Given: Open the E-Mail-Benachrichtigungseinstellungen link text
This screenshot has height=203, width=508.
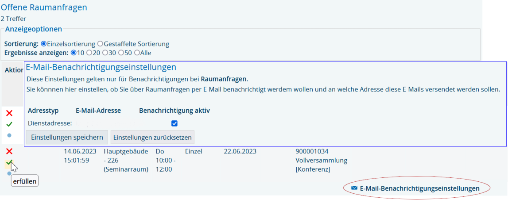Looking at the screenshot, I should [419, 188].
